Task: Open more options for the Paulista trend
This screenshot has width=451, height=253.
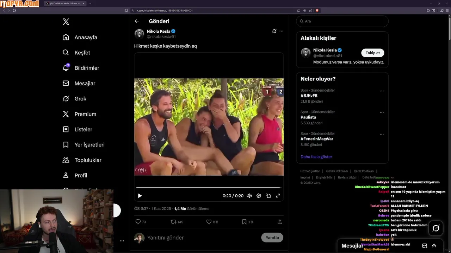Action: [x=382, y=113]
